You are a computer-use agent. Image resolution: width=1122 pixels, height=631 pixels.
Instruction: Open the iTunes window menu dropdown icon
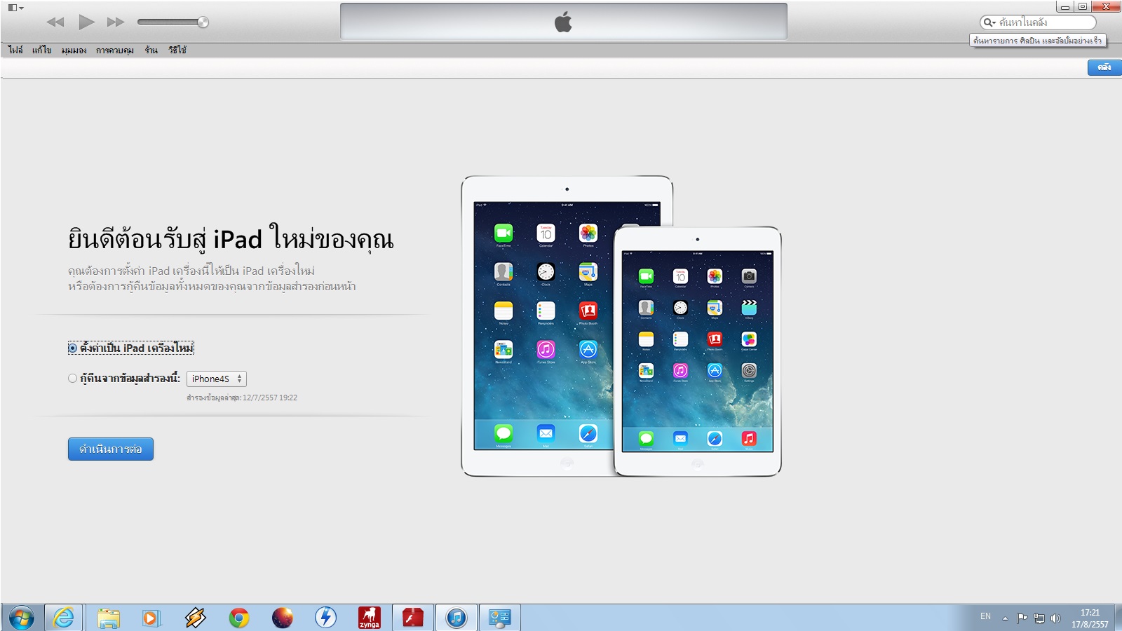coord(16,8)
